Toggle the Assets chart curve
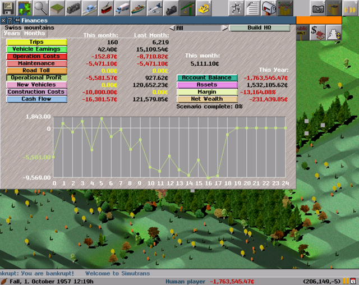Screen dimensions: 359x285 (207, 85)
